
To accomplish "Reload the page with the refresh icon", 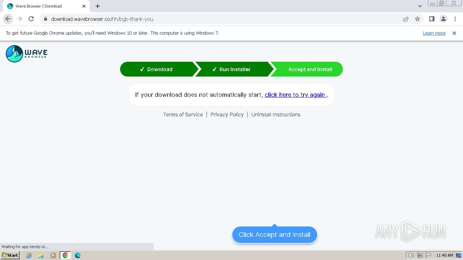I will click(x=31, y=19).
